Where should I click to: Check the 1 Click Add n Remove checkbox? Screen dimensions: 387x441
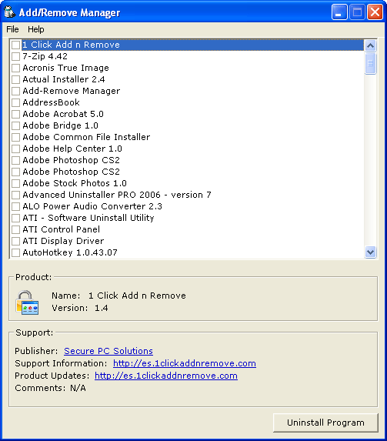click(x=15, y=45)
